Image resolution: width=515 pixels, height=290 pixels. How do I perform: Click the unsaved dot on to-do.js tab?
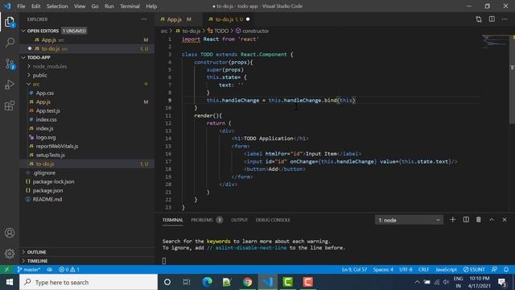point(248,19)
